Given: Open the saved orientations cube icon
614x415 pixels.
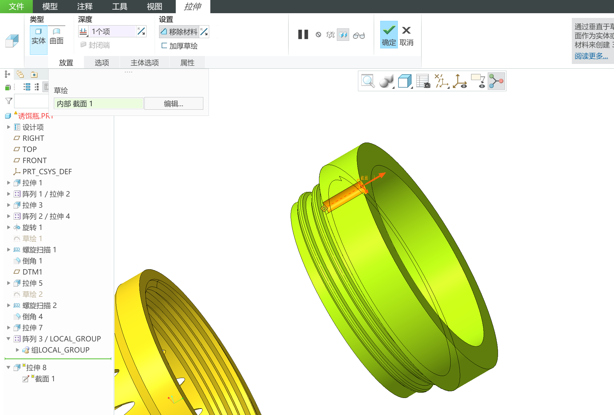Looking at the screenshot, I should (405, 81).
